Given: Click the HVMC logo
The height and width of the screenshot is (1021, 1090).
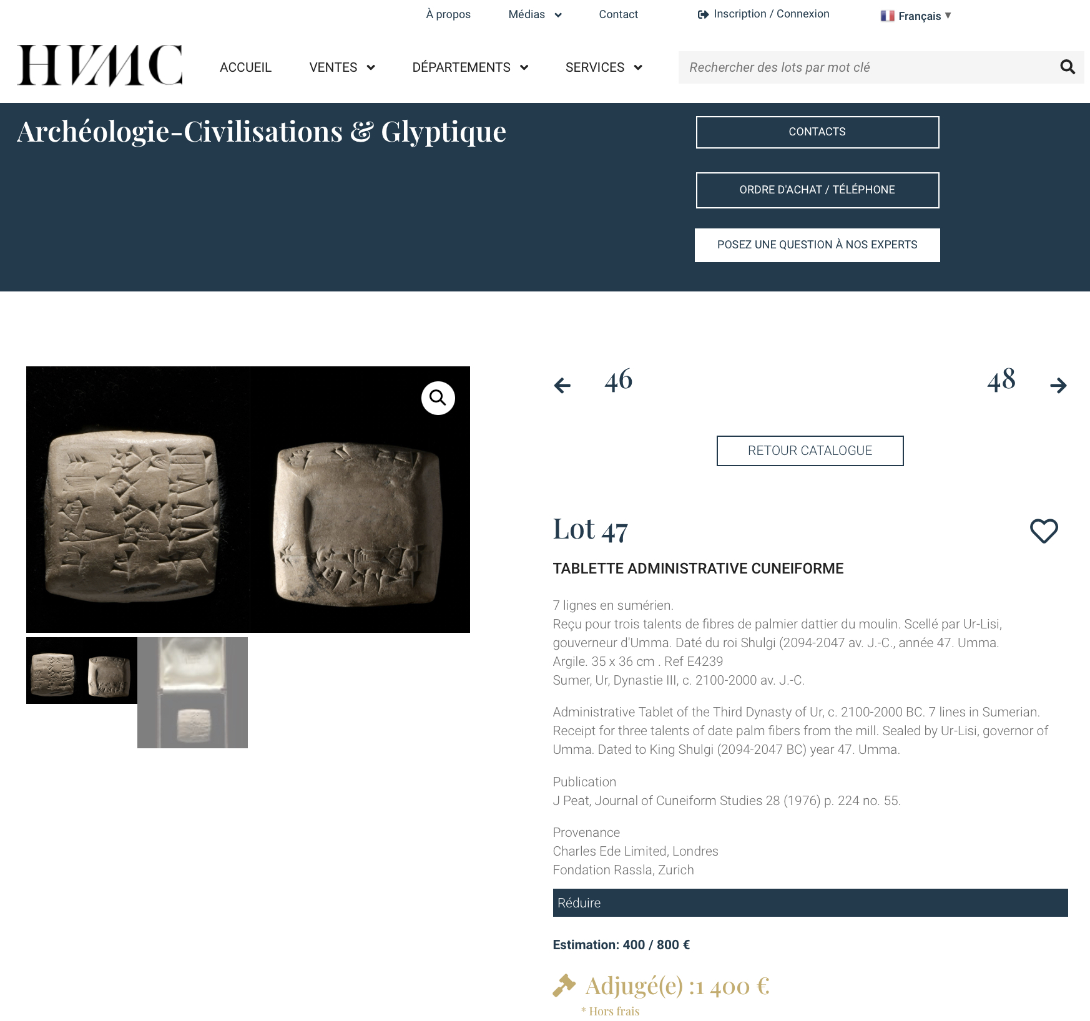Looking at the screenshot, I should click(x=100, y=66).
